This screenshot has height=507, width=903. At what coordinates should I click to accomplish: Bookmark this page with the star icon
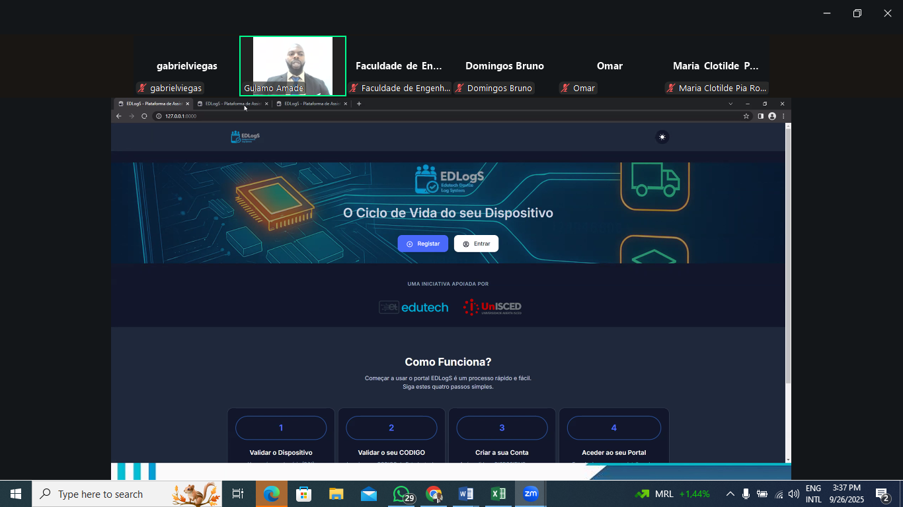pos(746,116)
